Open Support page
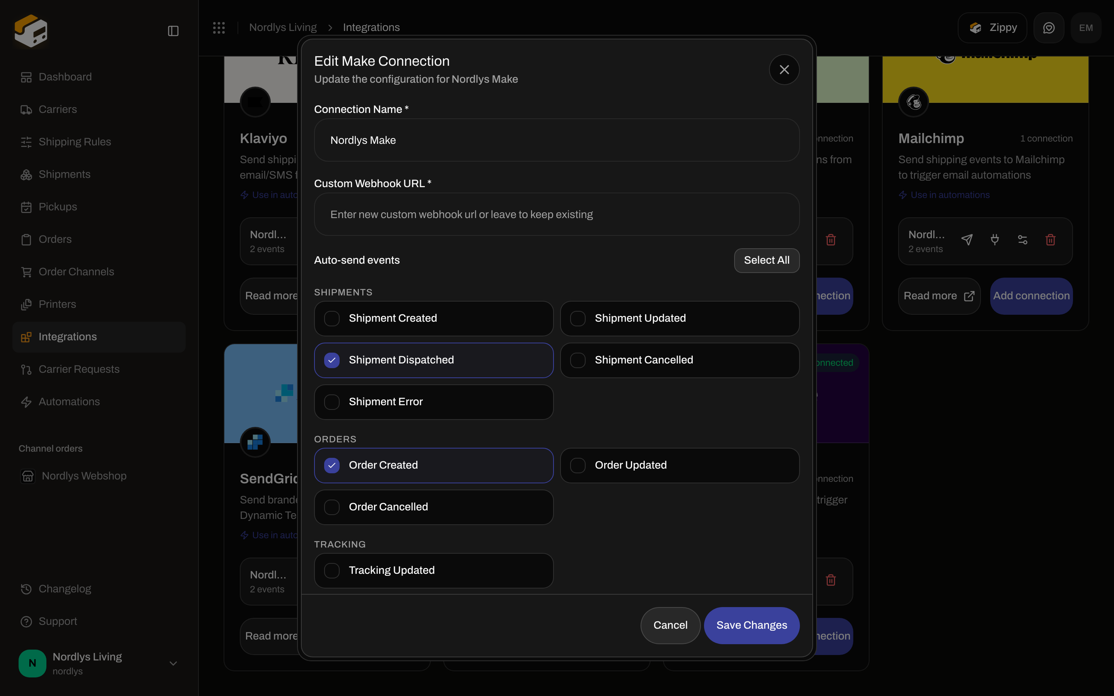This screenshot has height=696, width=1114. (x=99, y=621)
